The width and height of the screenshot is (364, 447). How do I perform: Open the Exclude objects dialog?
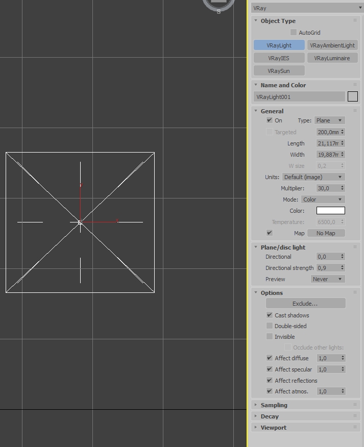[305, 304]
